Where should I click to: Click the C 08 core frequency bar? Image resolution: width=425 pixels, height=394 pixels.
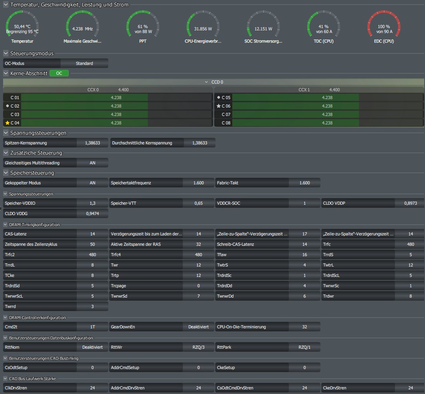[327, 123]
